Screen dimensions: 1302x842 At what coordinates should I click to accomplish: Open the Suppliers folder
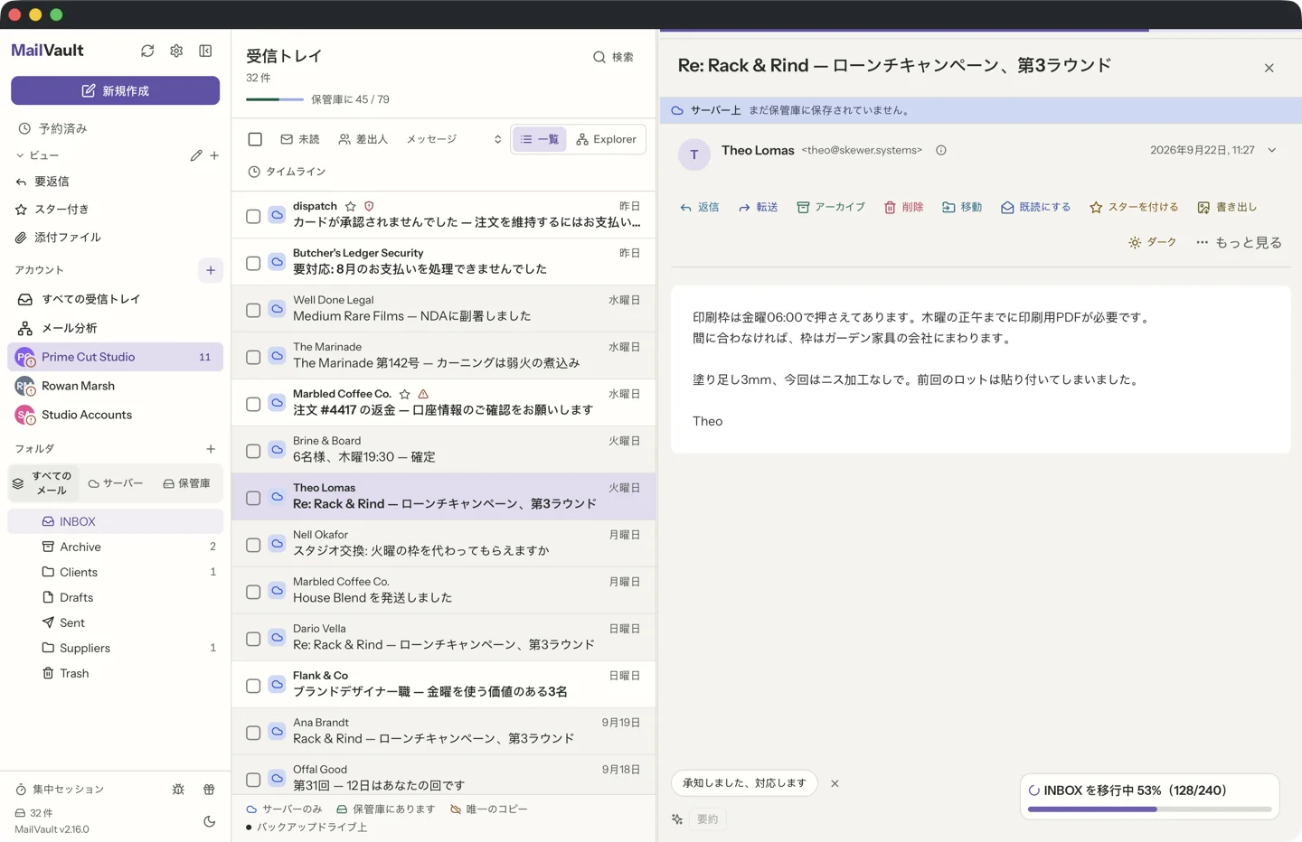click(116, 648)
